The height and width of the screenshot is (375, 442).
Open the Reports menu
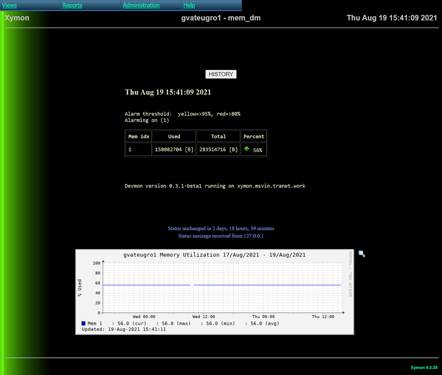click(72, 5)
